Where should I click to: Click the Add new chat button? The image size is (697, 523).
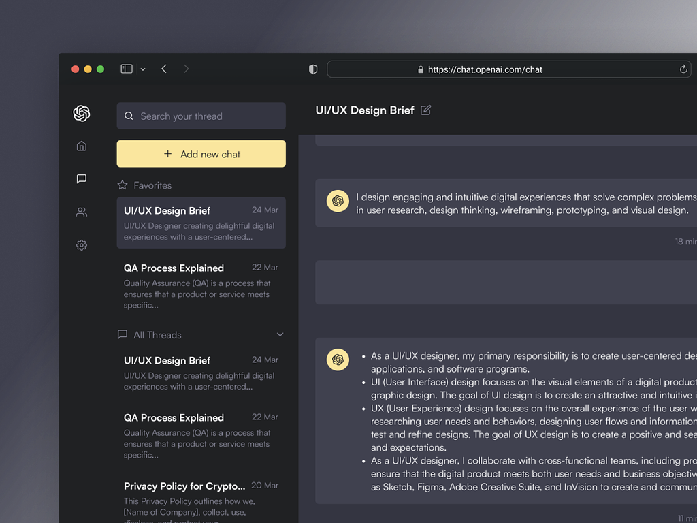[201, 154]
